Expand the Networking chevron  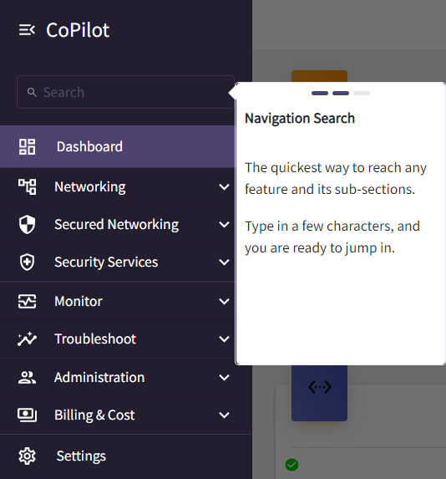(x=225, y=187)
